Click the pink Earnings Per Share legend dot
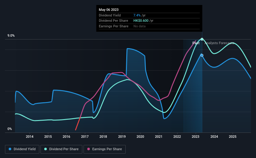This screenshot has height=158, width=256. (x=89, y=149)
